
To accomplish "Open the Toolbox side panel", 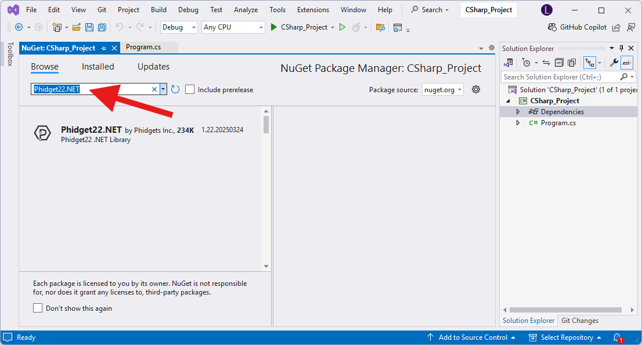I will (x=10, y=54).
